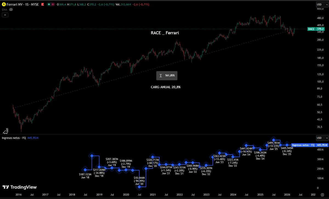Click the 480,0 price axis label
The image size is (329, 199).
click(321, 18)
